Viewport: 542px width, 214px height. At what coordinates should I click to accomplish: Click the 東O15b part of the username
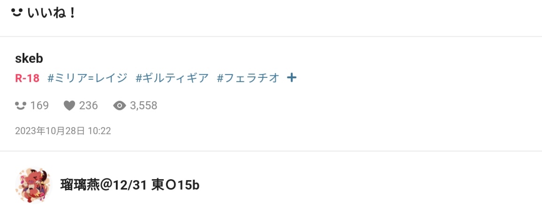(x=176, y=185)
